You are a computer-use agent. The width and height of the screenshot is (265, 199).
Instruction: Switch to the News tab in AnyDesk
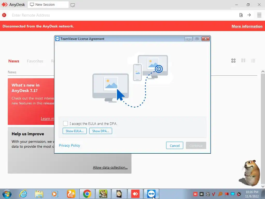14,61
